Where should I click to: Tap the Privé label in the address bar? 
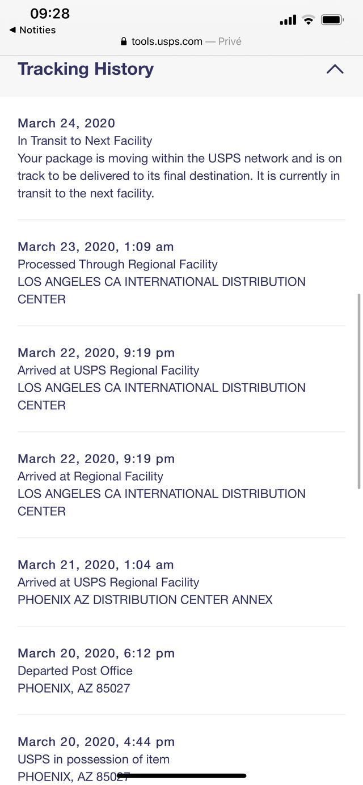click(230, 41)
